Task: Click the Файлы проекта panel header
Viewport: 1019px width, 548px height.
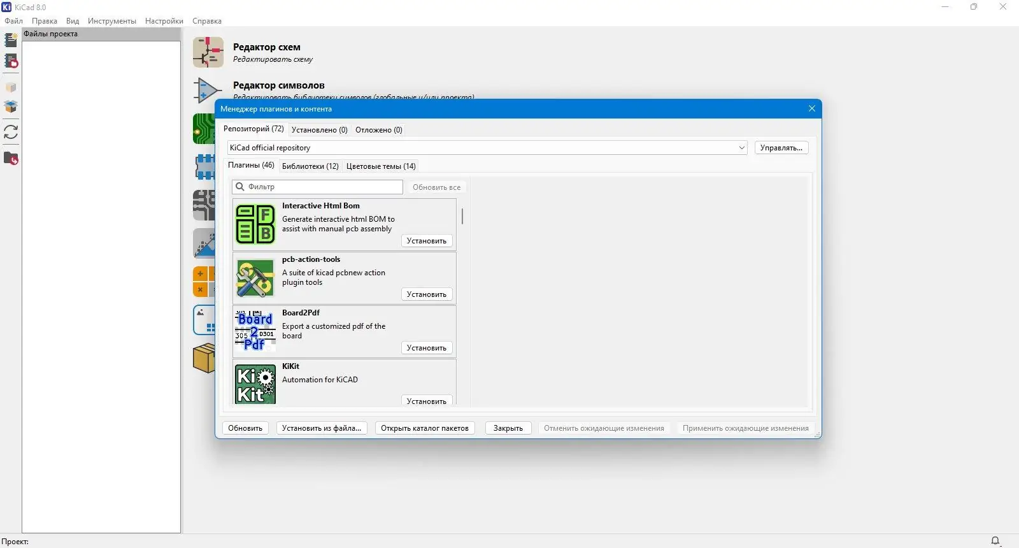Action: pyautogui.click(x=101, y=34)
